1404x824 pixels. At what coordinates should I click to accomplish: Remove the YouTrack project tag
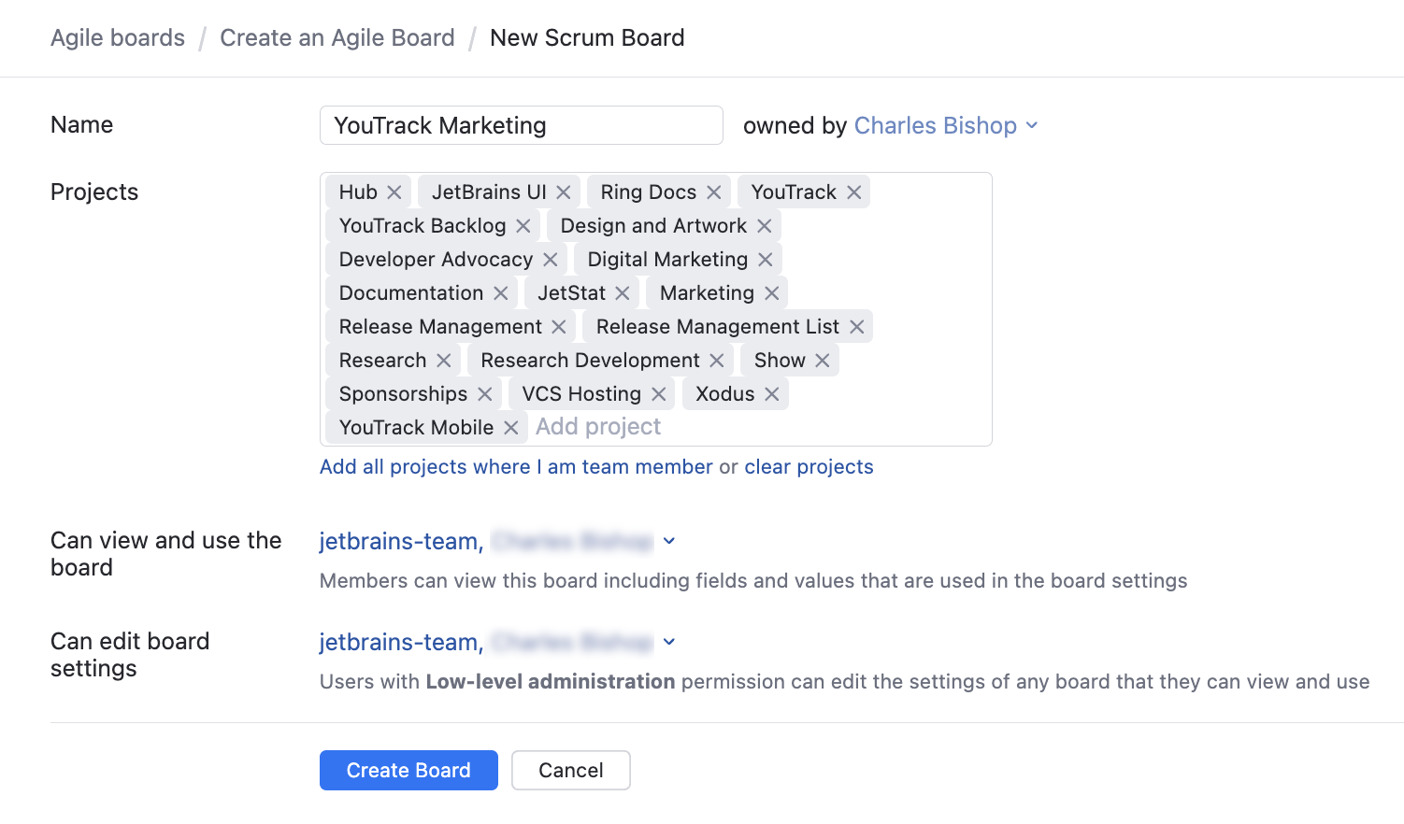852,192
